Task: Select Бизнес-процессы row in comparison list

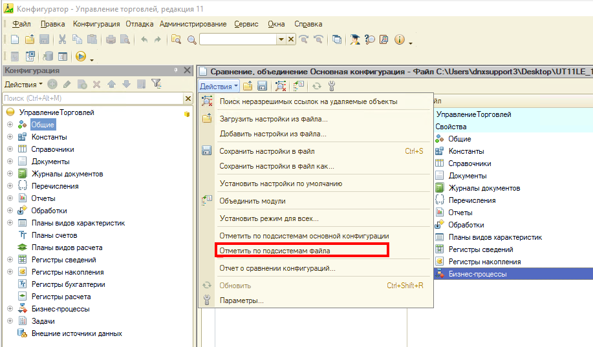Action: (x=478, y=274)
